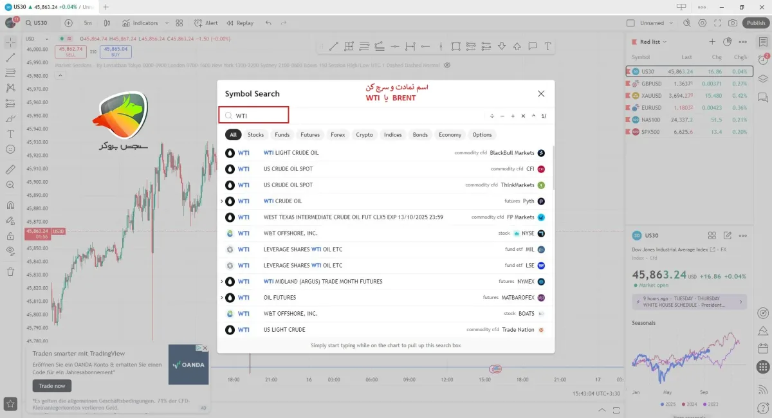772x418 pixels.
Task: Toggle hide all drawings eye icon
Action: point(10,251)
